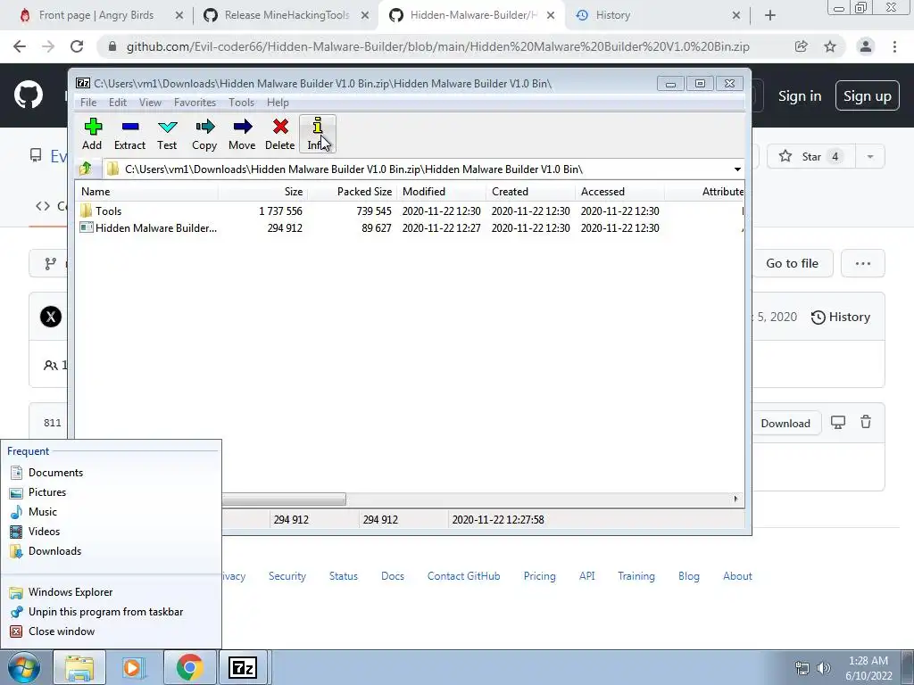Bookmark this page with the star icon
Viewport: 914px width, 685px height.
(830, 46)
